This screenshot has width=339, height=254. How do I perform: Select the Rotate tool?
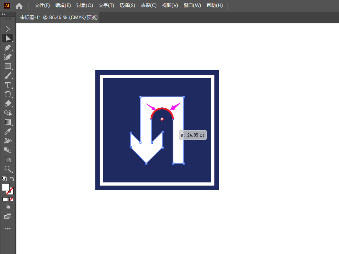[8, 94]
